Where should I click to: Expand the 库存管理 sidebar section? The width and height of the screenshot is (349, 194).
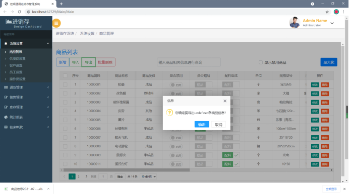[48, 107]
